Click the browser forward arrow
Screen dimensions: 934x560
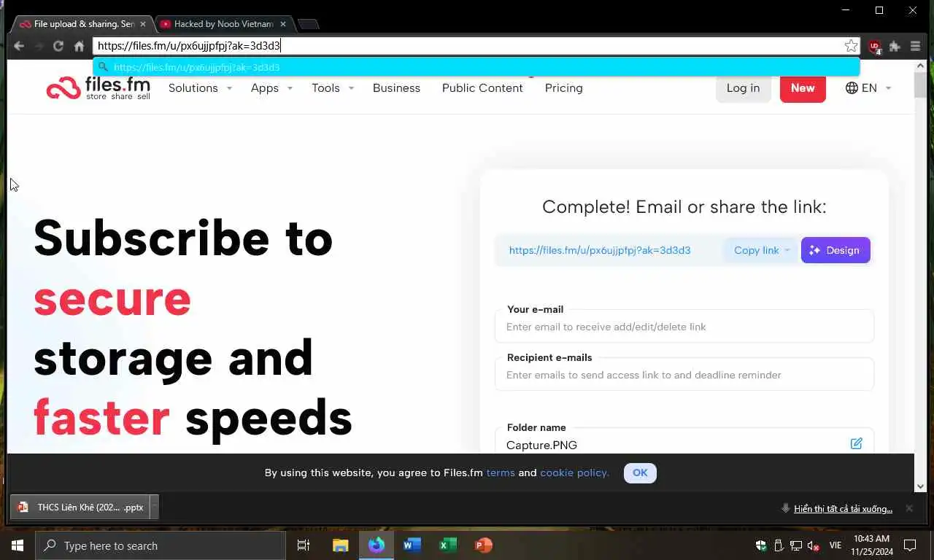[x=39, y=46]
